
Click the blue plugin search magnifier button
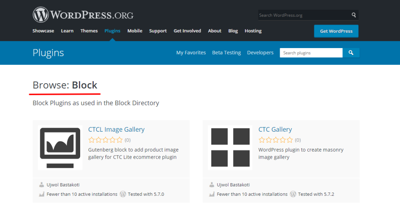click(x=351, y=53)
